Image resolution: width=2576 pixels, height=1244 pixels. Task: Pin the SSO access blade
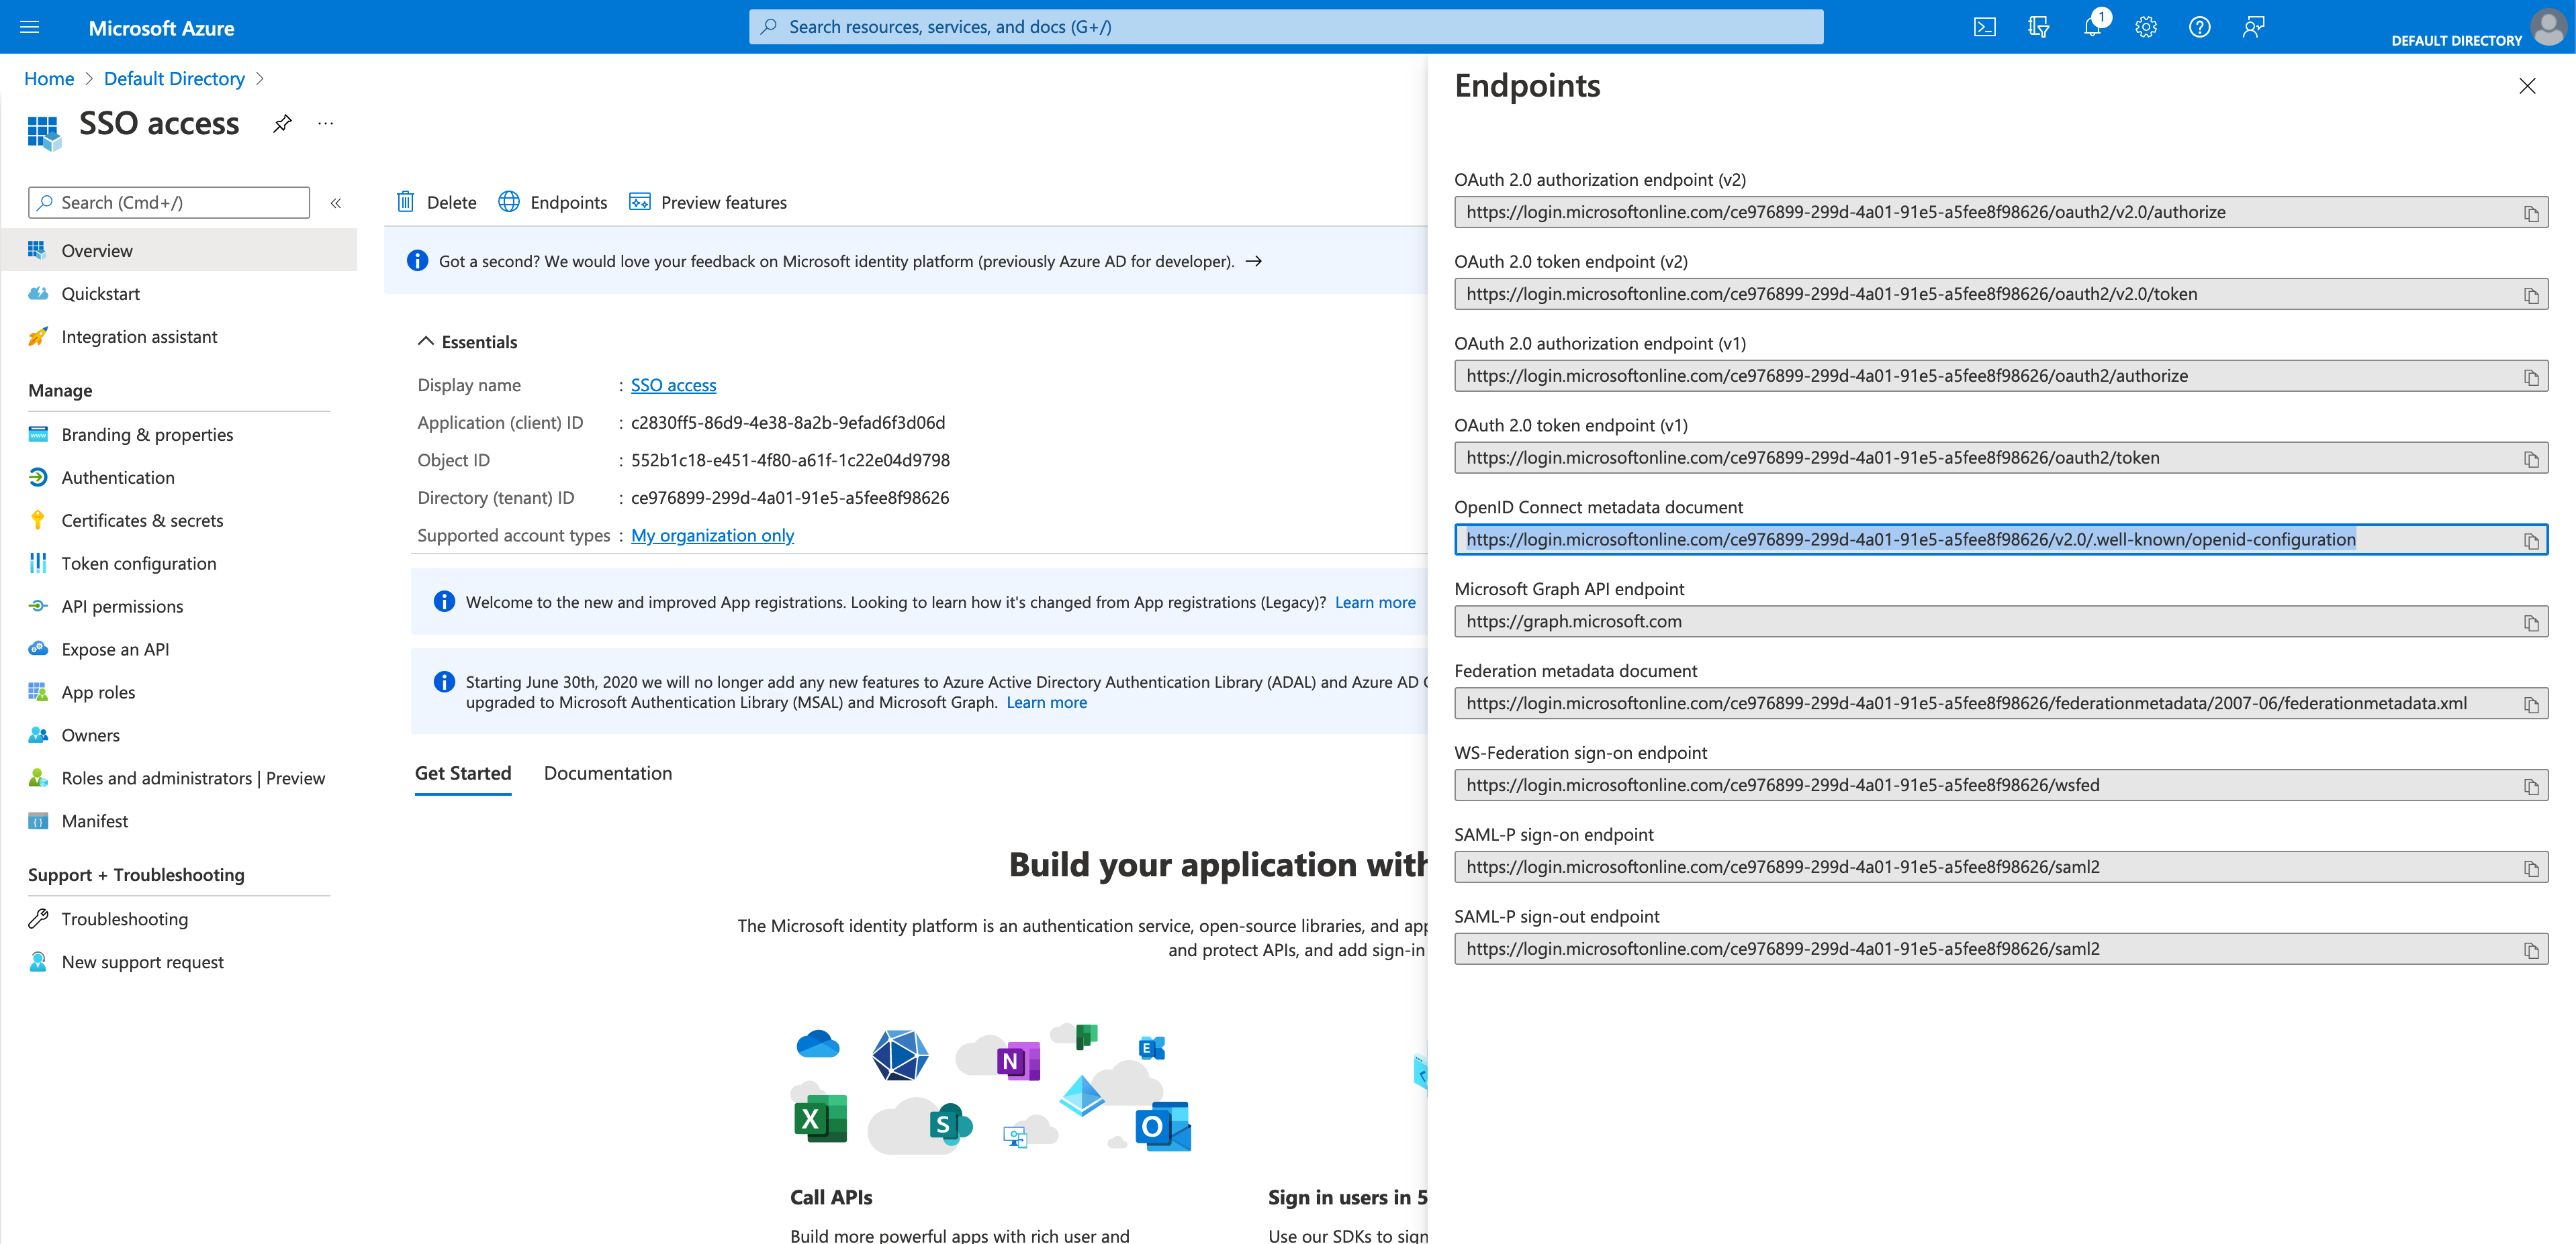[283, 124]
